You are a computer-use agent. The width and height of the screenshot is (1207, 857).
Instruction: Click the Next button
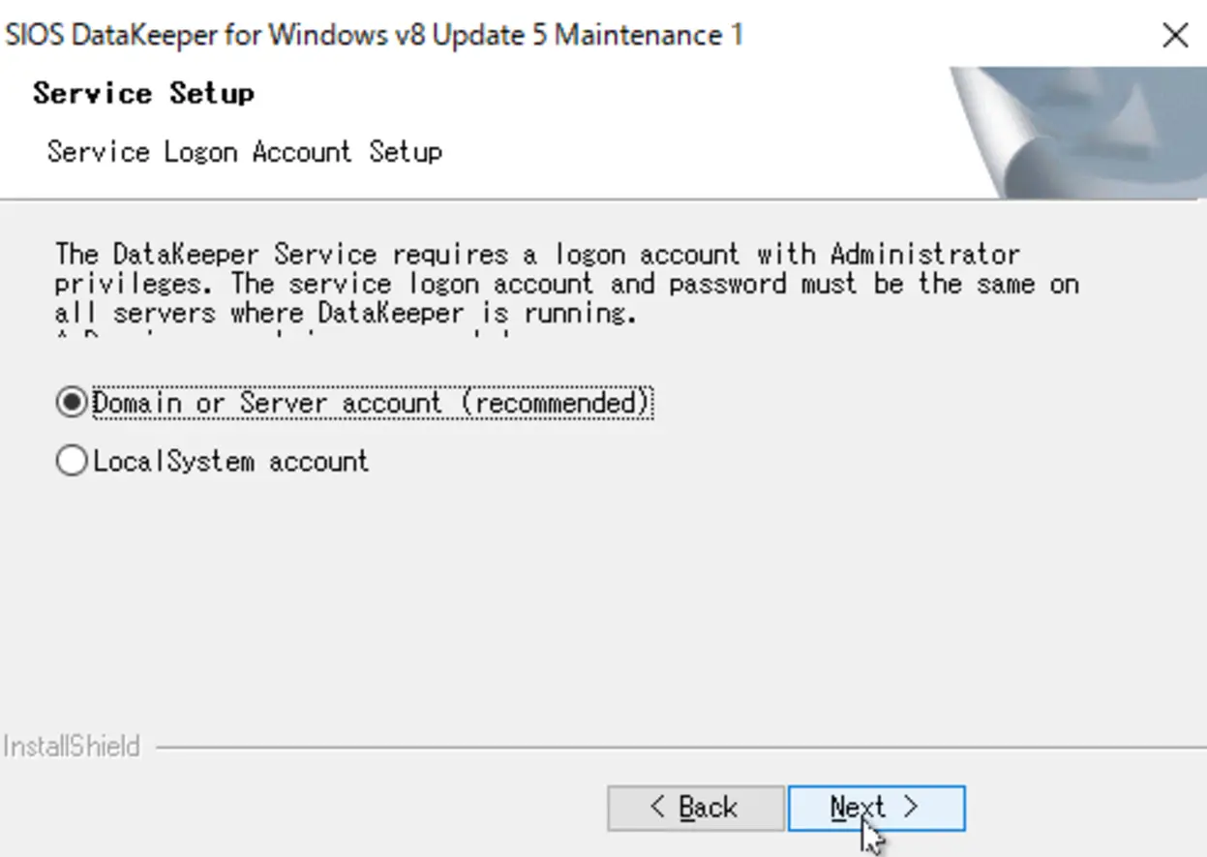[876, 808]
